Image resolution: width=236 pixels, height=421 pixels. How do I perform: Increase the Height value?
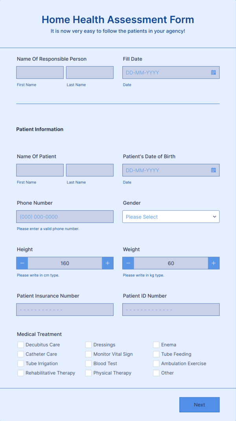point(107,263)
